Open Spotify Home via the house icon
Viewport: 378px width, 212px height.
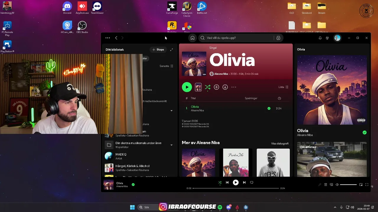(193, 38)
